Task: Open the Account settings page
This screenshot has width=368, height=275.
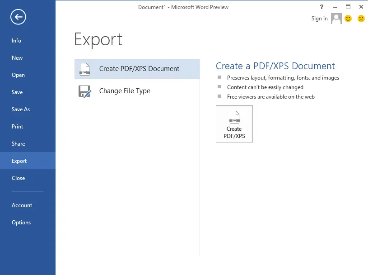Action: click(22, 205)
